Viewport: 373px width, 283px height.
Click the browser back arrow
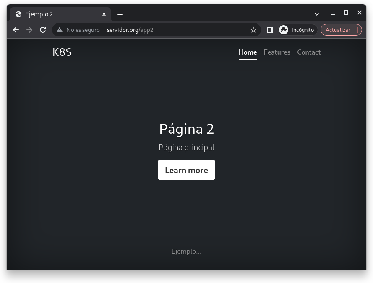click(16, 30)
